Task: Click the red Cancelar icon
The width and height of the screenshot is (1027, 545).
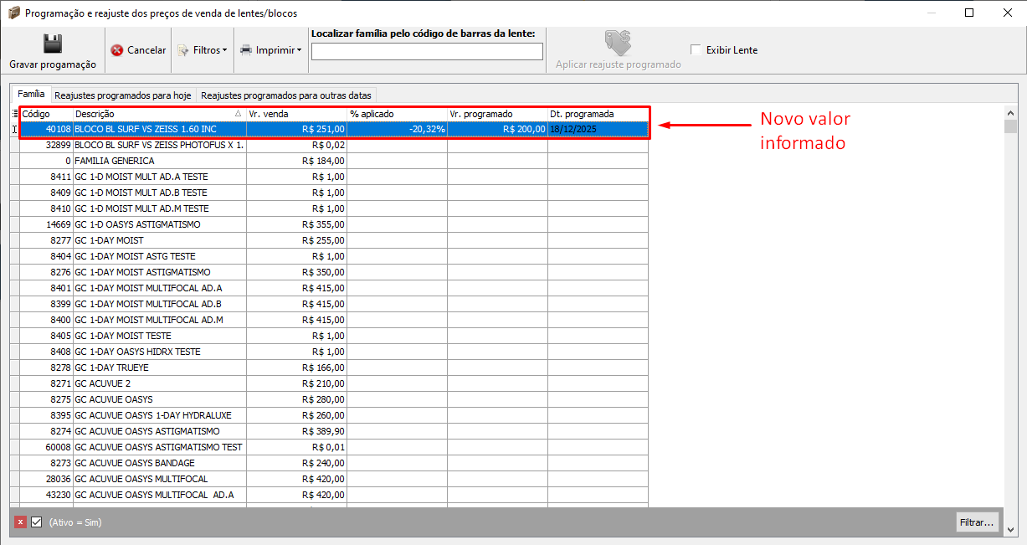Action: [117, 50]
